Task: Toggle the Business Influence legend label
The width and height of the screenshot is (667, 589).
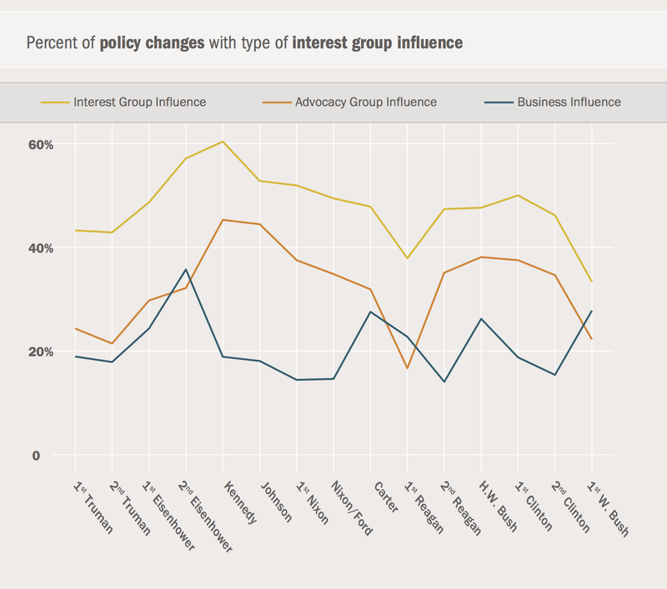Action: click(569, 102)
